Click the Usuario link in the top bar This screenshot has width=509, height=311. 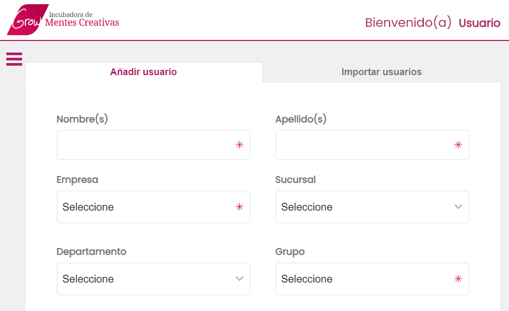[479, 23]
